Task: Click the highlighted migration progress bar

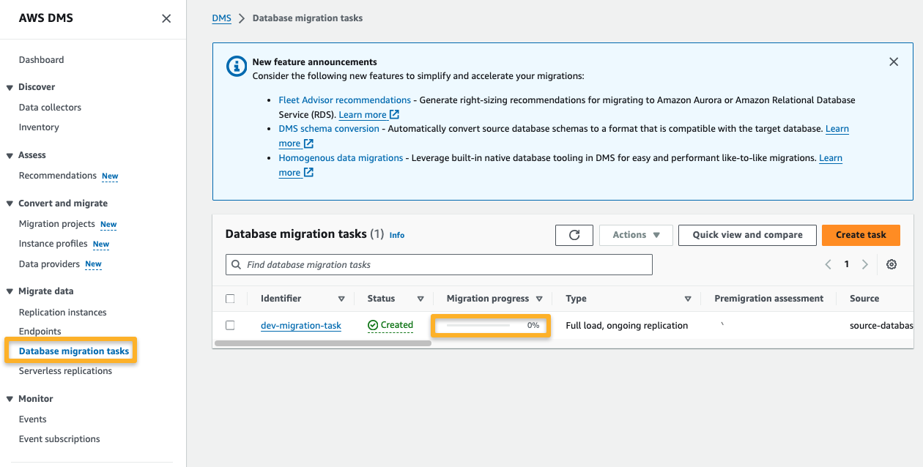Action: tap(489, 325)
